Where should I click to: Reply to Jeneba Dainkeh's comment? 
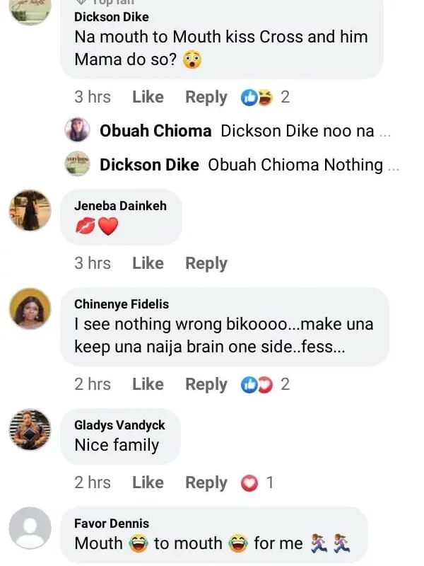click(206, 263)
